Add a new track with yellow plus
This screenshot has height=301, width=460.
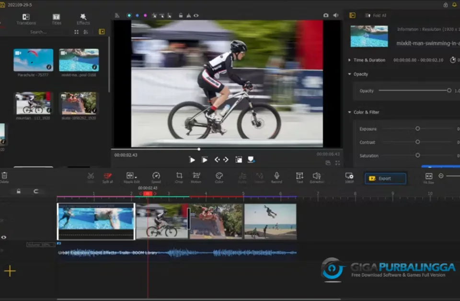10,271
